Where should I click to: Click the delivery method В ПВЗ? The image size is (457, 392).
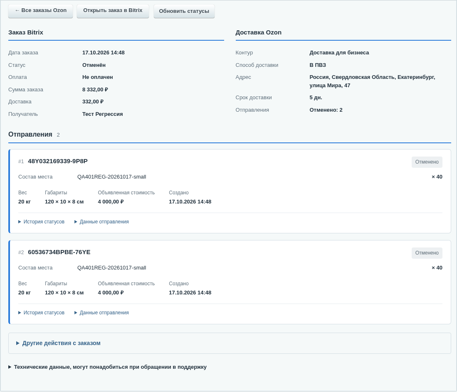coord(318,65)
